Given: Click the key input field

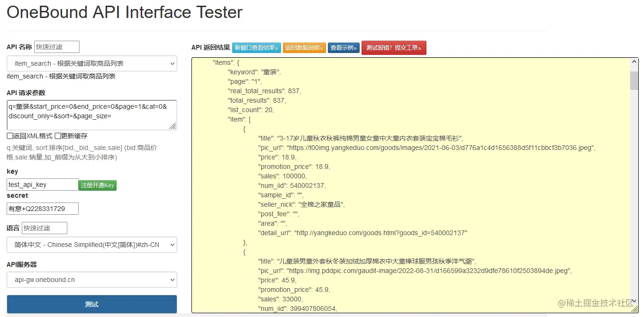Looking at the screenshot, I should click(43, 185).
